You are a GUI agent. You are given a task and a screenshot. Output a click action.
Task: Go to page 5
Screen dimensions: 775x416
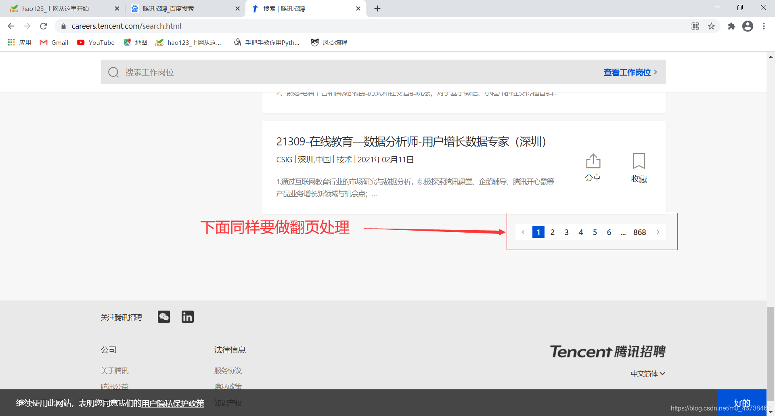595,232
